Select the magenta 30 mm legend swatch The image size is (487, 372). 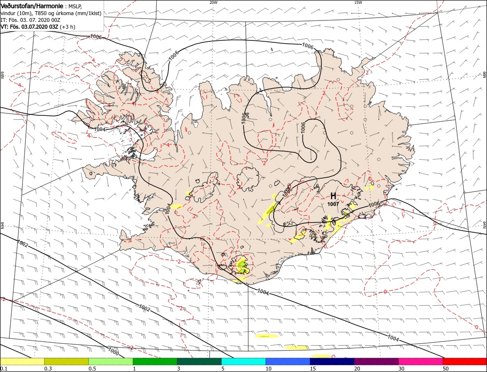click(421, 361)
